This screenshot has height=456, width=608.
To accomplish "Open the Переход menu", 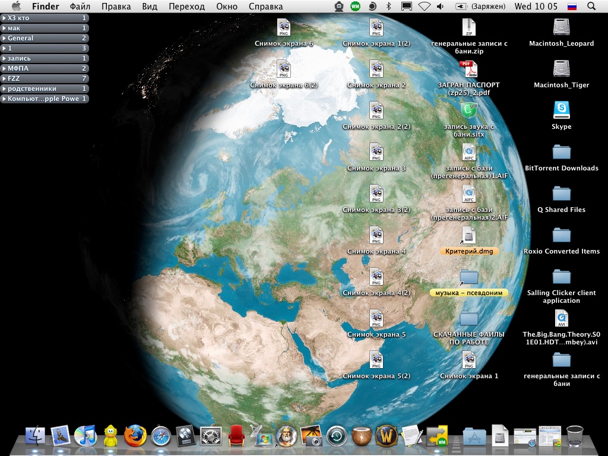I will 186,6.
